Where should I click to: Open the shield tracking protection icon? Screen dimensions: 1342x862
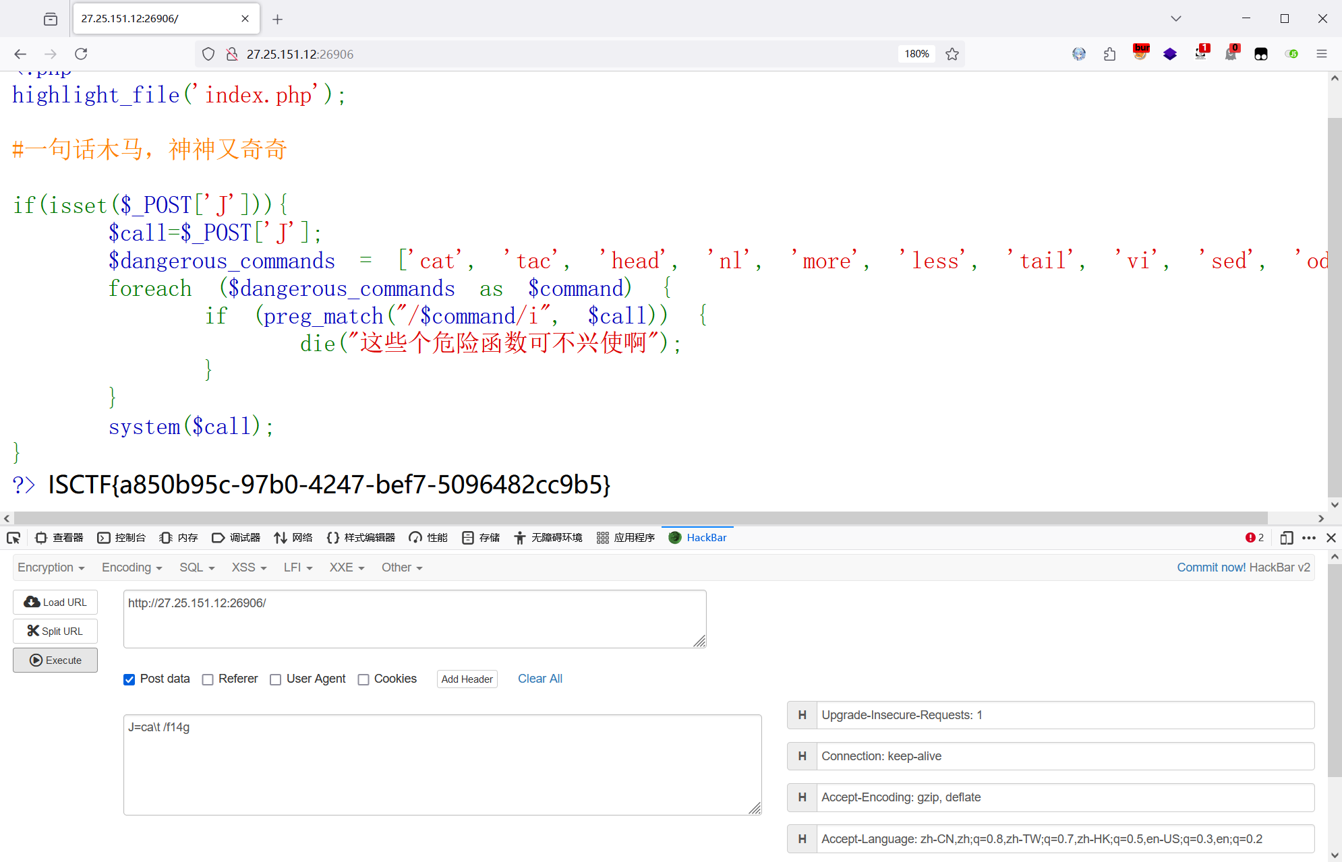click(x=208, y=54)
